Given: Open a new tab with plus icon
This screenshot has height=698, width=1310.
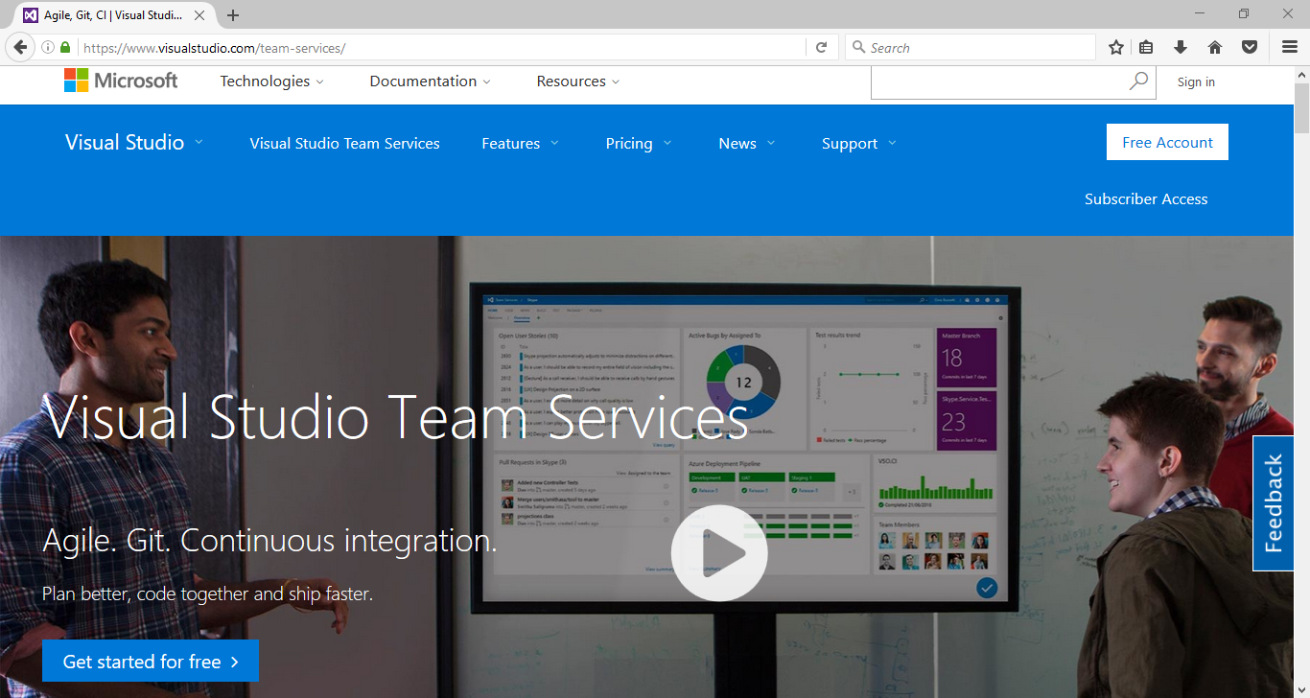Looking at the screenshot, I should point(233,15).
